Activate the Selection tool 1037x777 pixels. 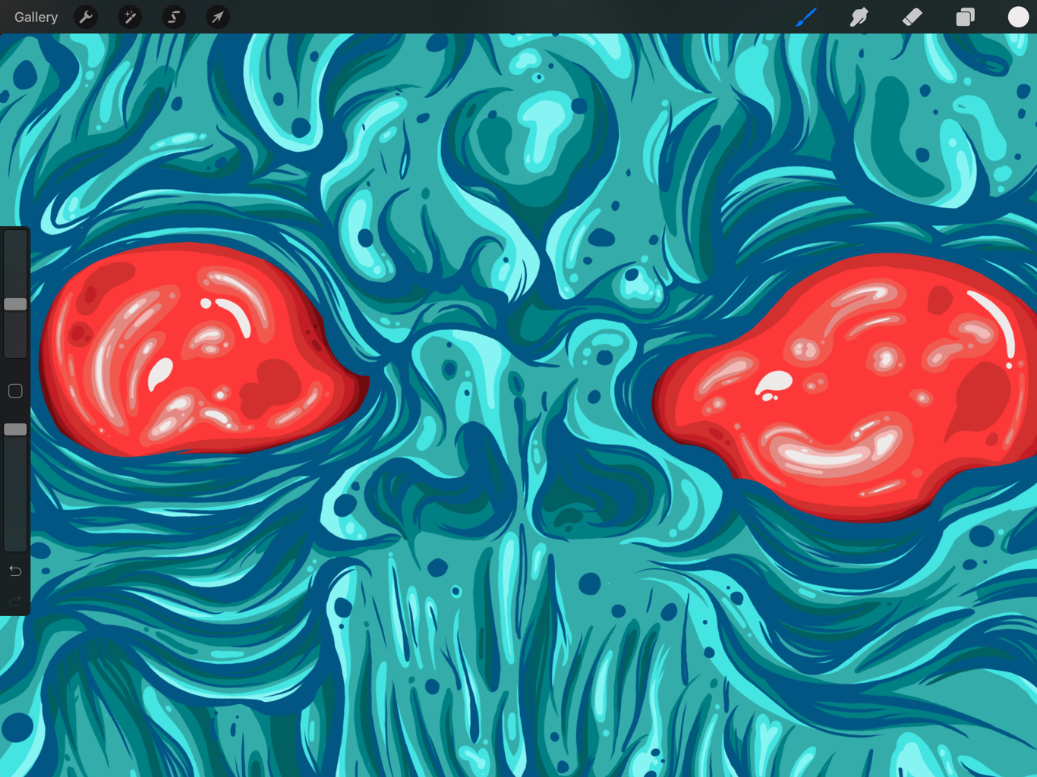click(174, 17)
